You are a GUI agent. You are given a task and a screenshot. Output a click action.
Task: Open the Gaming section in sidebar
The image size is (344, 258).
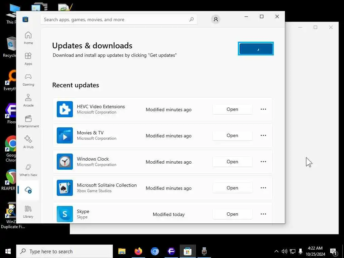pyautogui.click(x=28, y=80)
